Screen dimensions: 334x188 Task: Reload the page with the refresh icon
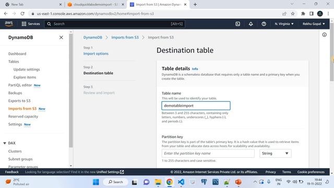[22, 14]
